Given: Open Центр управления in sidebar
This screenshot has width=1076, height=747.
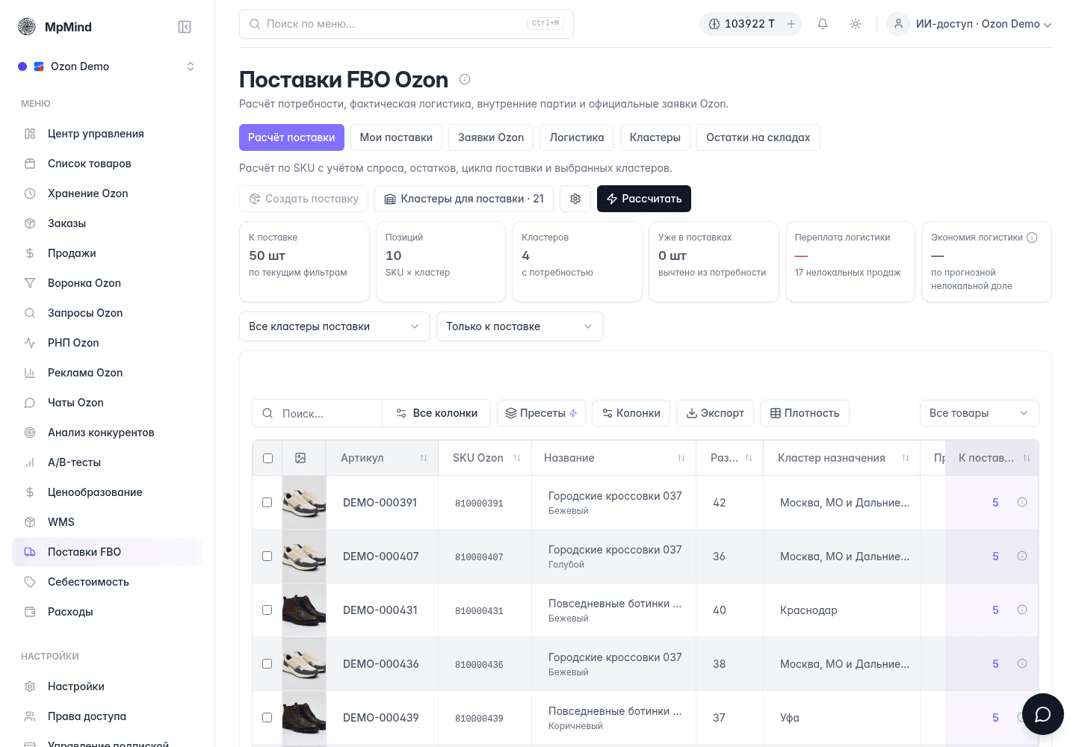Looking at the screenshot, I should (107, 134).
